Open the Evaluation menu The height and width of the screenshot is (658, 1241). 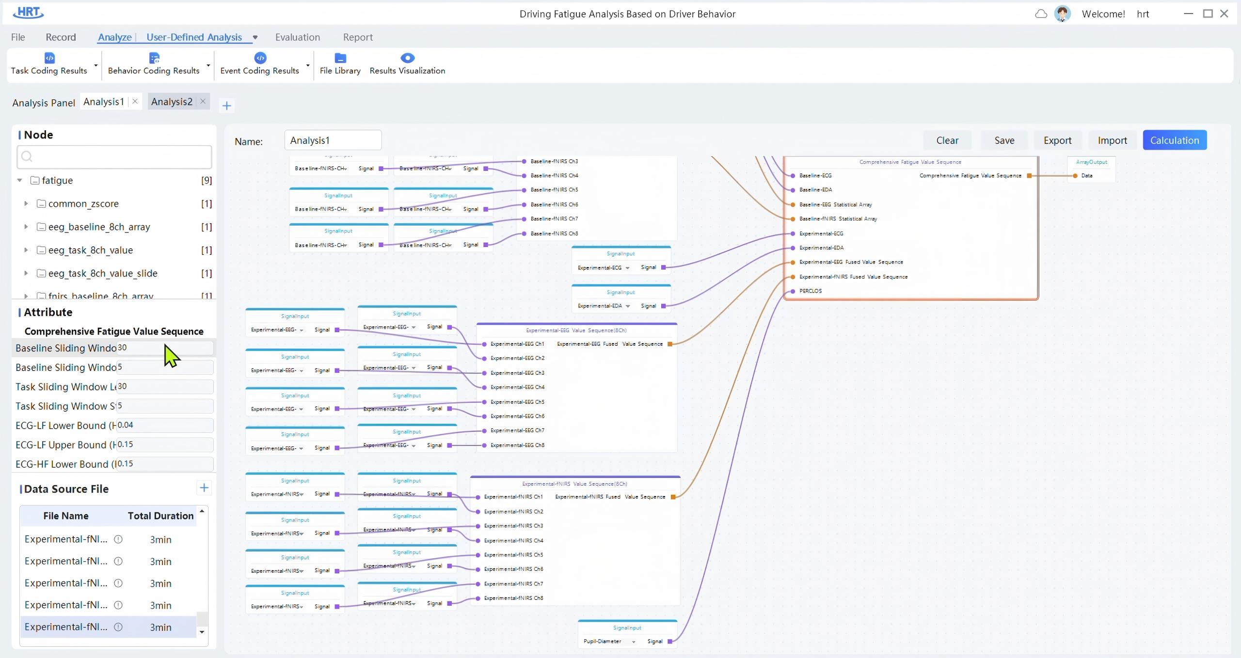coord(298,37)
